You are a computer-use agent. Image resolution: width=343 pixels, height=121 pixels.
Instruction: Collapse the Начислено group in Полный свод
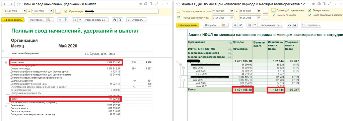(6, 62)
